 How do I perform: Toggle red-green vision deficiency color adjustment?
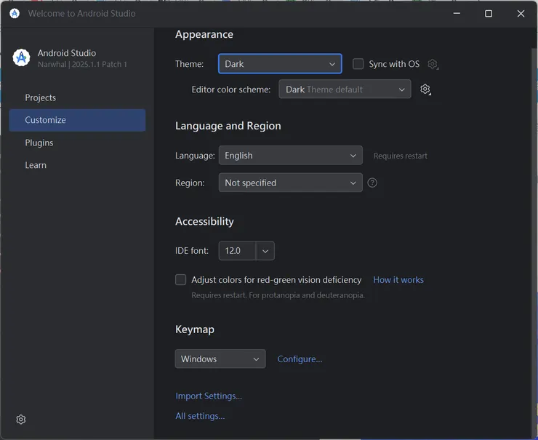[x=181, y=279]
